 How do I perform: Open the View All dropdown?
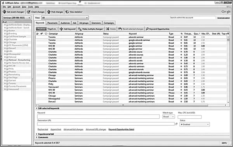click(x=65, y=18)
